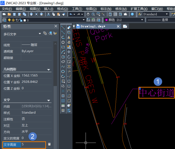175x149 pixels.
Task: Select the Rectangle drawing tool
Action: 63,47
